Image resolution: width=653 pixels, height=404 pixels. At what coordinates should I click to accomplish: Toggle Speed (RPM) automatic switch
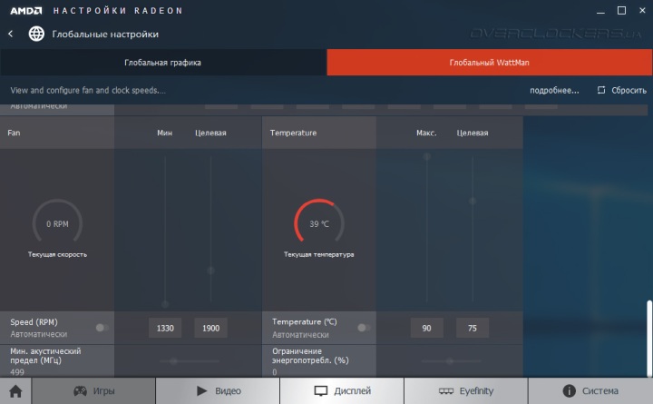point(102,328)
